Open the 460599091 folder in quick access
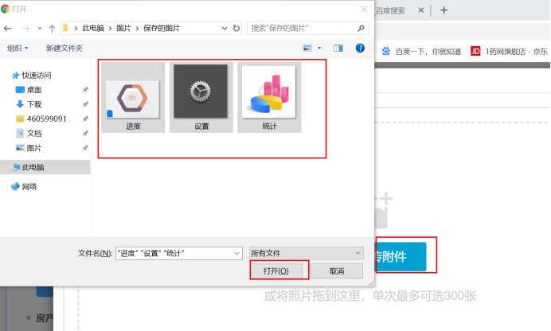This screenshot has width=551, height=331. pos(41,119)
